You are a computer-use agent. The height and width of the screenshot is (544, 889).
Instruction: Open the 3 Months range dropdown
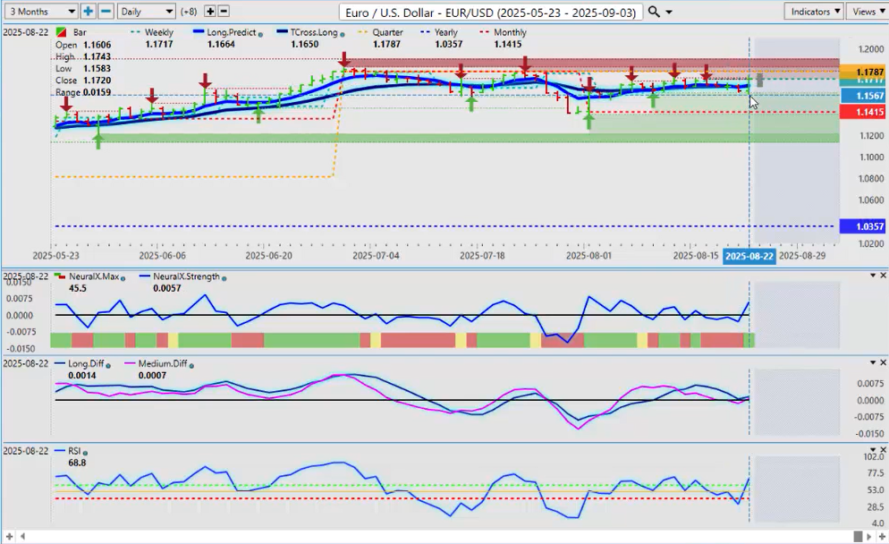click(40, 11)
